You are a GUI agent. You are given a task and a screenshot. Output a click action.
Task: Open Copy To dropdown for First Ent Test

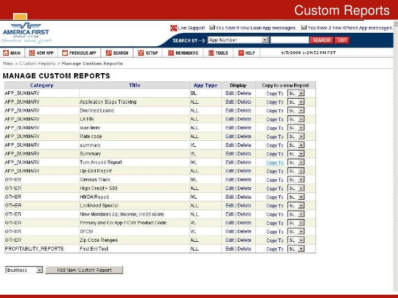[x=296, y=249]
